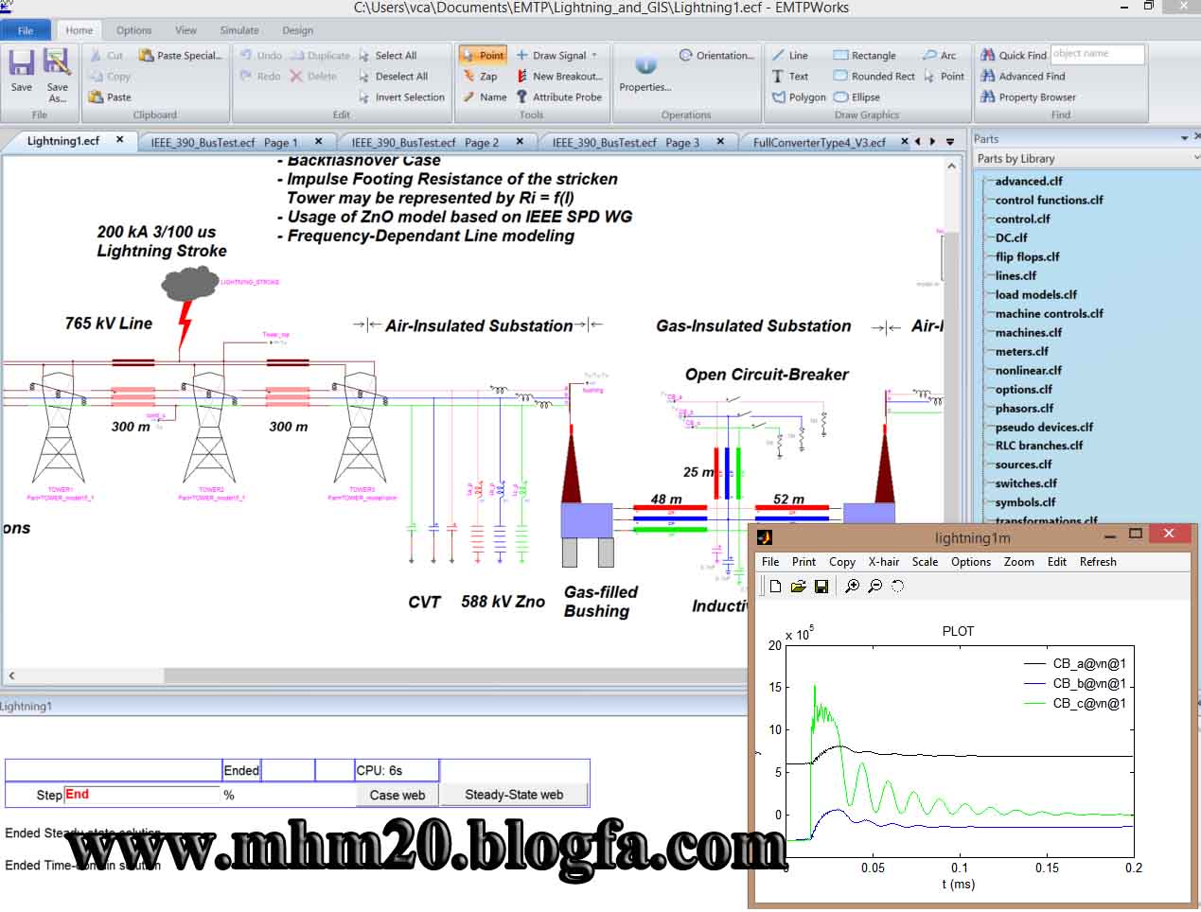Open the X-hair menu in plot window
This screenshot has width=1201, height=912.
883,562
